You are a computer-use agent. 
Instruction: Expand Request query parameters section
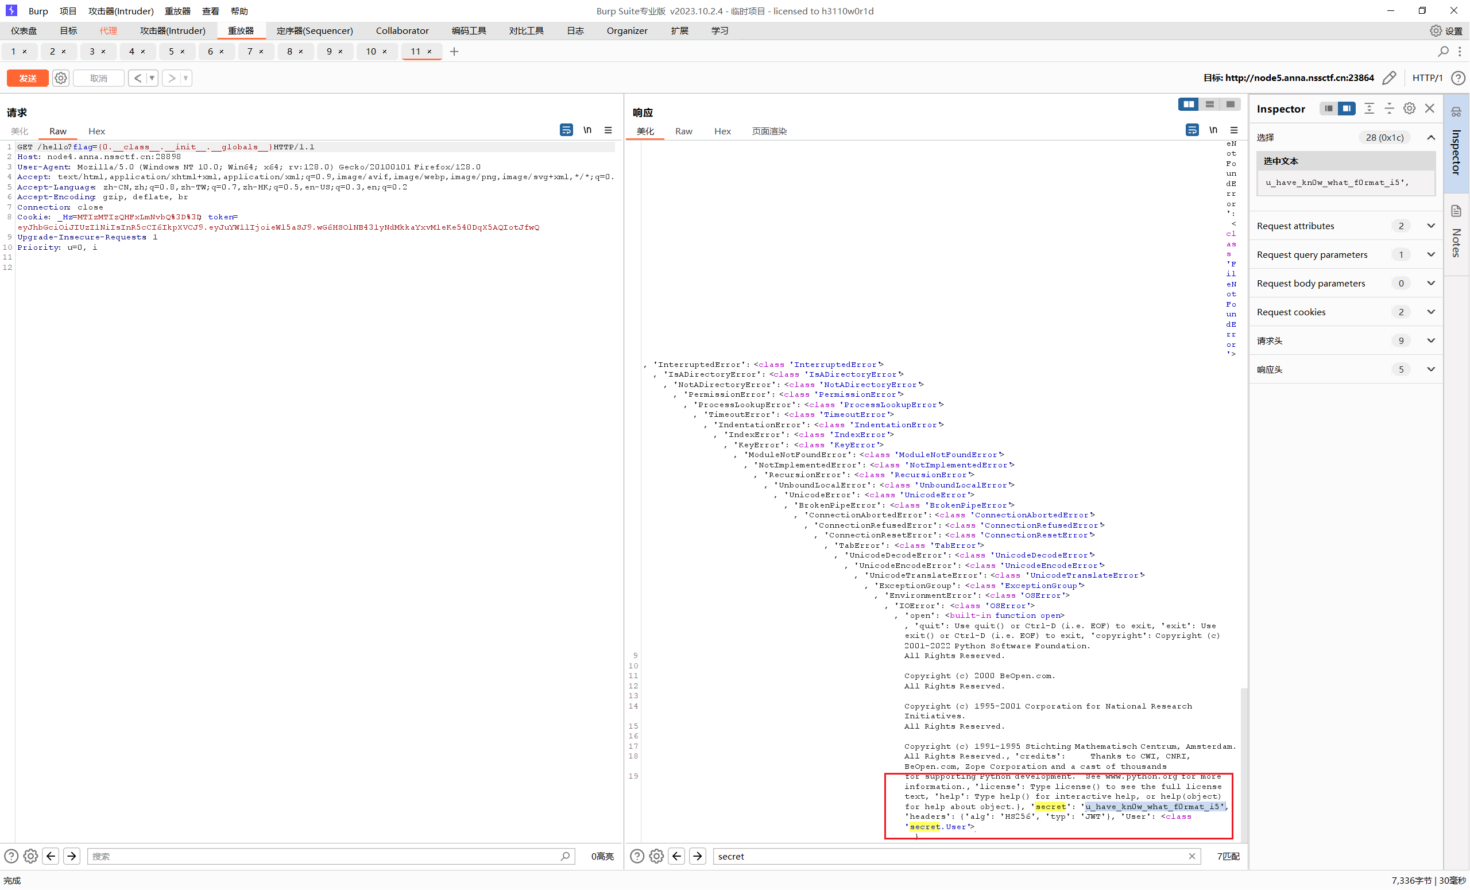pyautogui.click(x=1430, y=254)
